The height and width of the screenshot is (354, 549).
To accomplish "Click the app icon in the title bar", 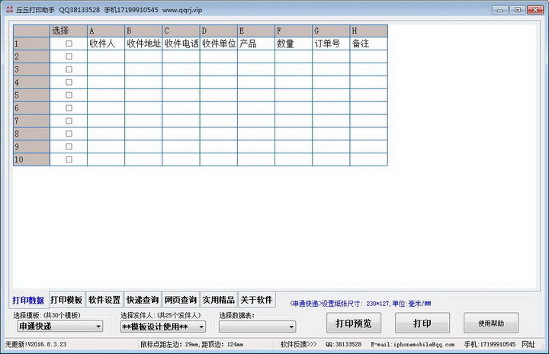I will pyautogui.click(x=8, y=9).
